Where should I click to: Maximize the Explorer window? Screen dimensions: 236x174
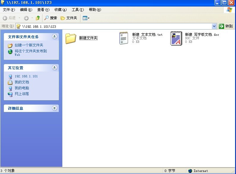224,3
